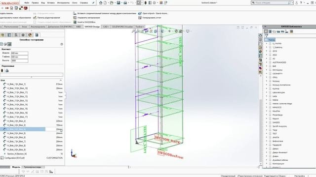Click the Insert a SWOODBox icon
The image size is (316, 177).
tap(75, 22)
